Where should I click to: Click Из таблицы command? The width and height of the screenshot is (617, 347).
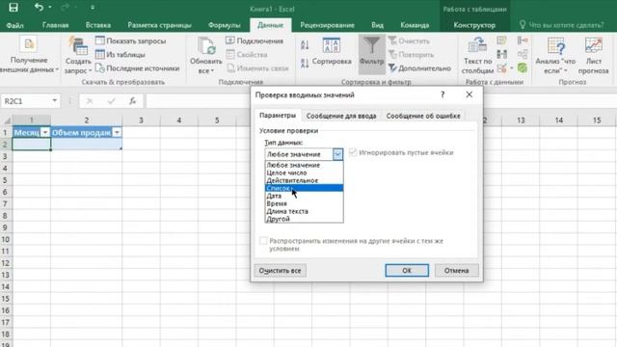click(121, 55)
